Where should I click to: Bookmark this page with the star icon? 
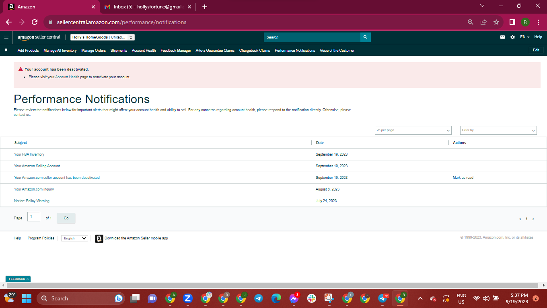(x=496, y=22)
